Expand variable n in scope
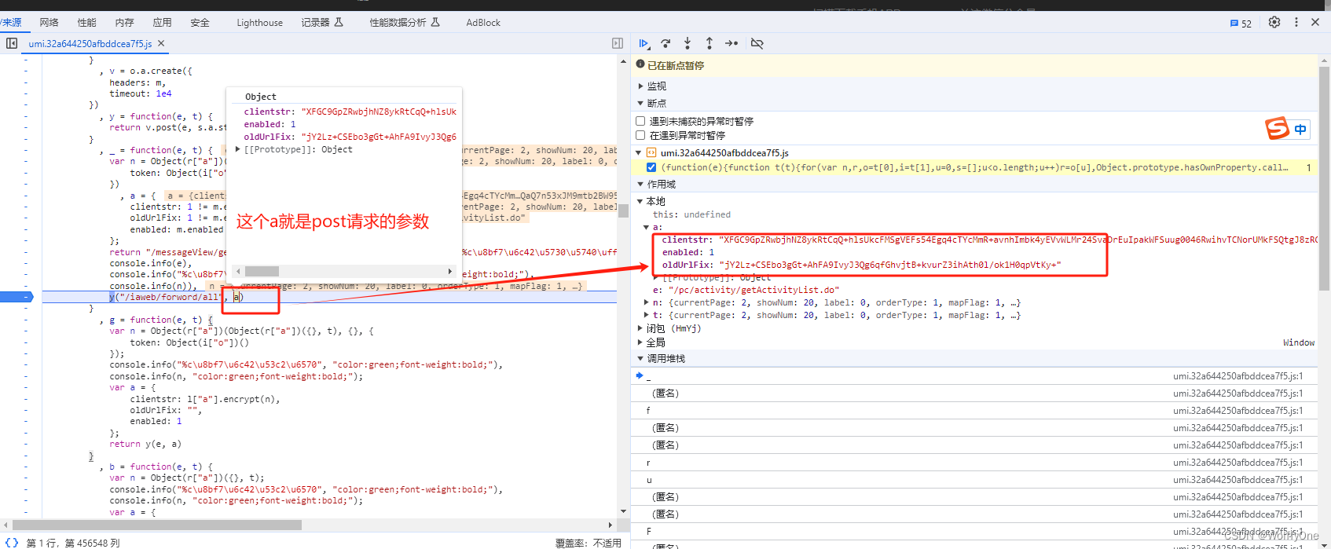Image resolution: width=1331 pixels, height=549 pixels. coord(646,302)
